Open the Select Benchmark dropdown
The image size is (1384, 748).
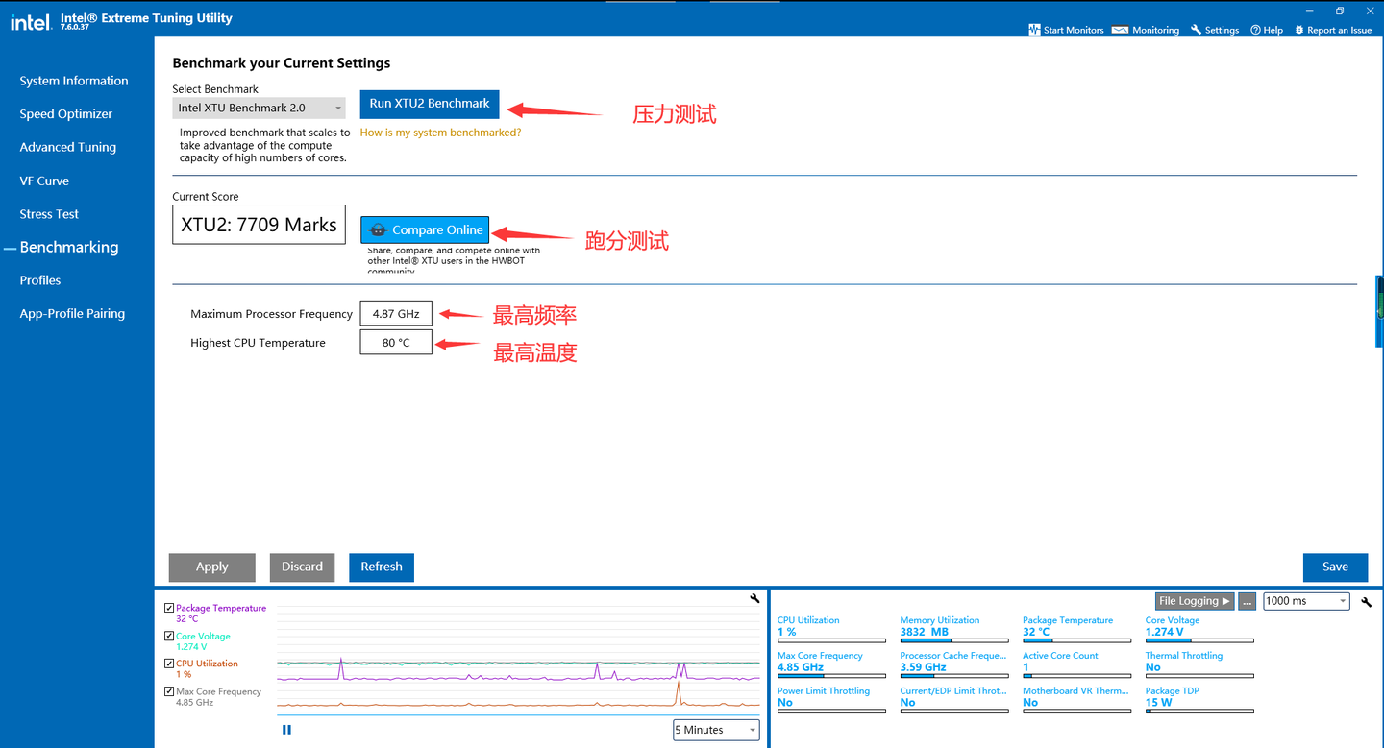(259, 109)
